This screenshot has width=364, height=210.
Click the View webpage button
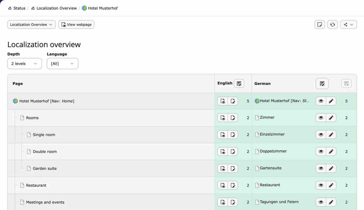point(76,25)
